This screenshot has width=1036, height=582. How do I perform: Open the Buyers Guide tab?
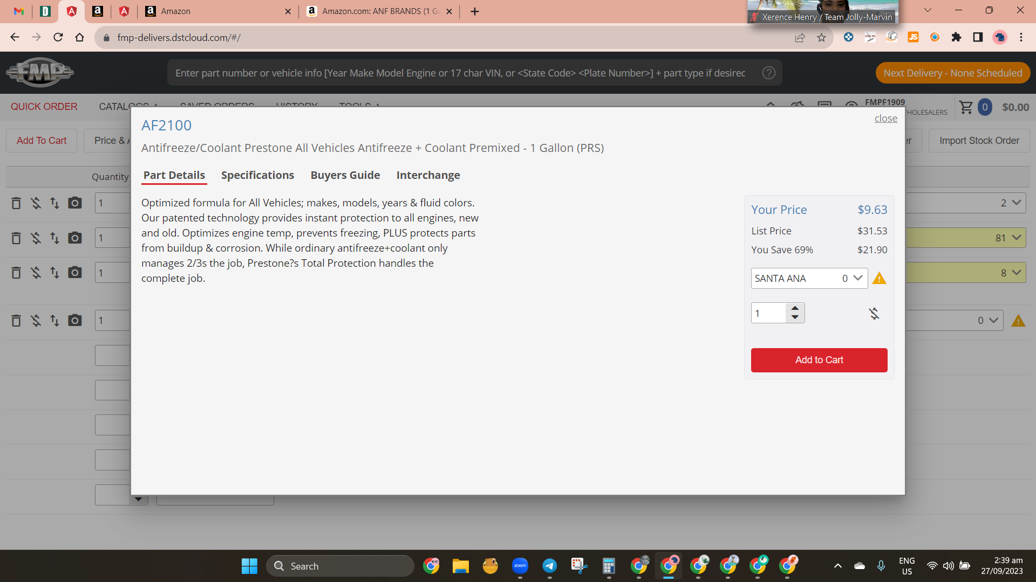click(x=345, y=175)
